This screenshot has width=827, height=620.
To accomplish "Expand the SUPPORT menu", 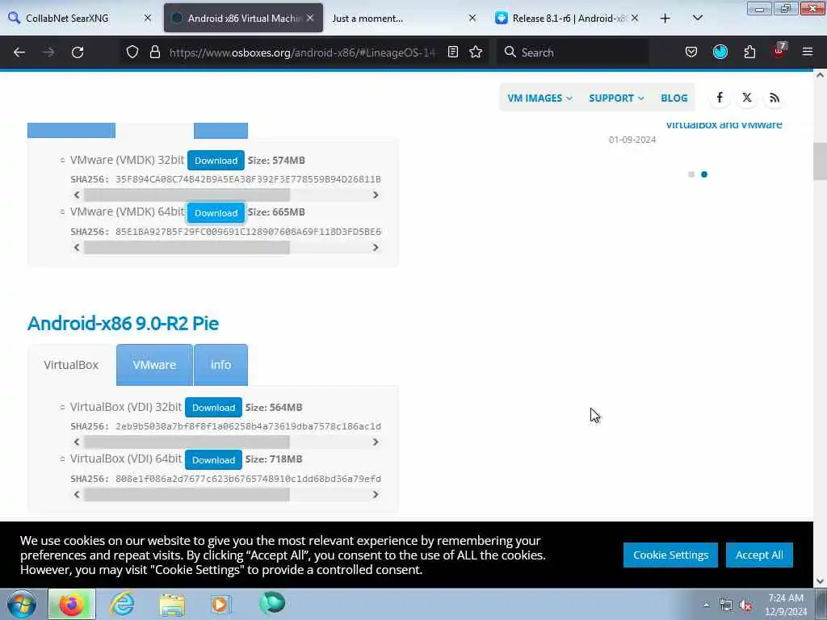I will point(616,98).
